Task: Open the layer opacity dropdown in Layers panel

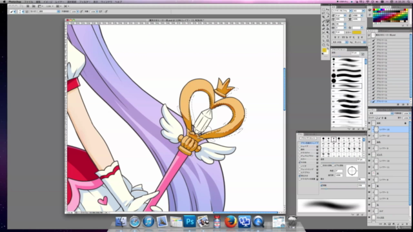Action: pos(410,113)
